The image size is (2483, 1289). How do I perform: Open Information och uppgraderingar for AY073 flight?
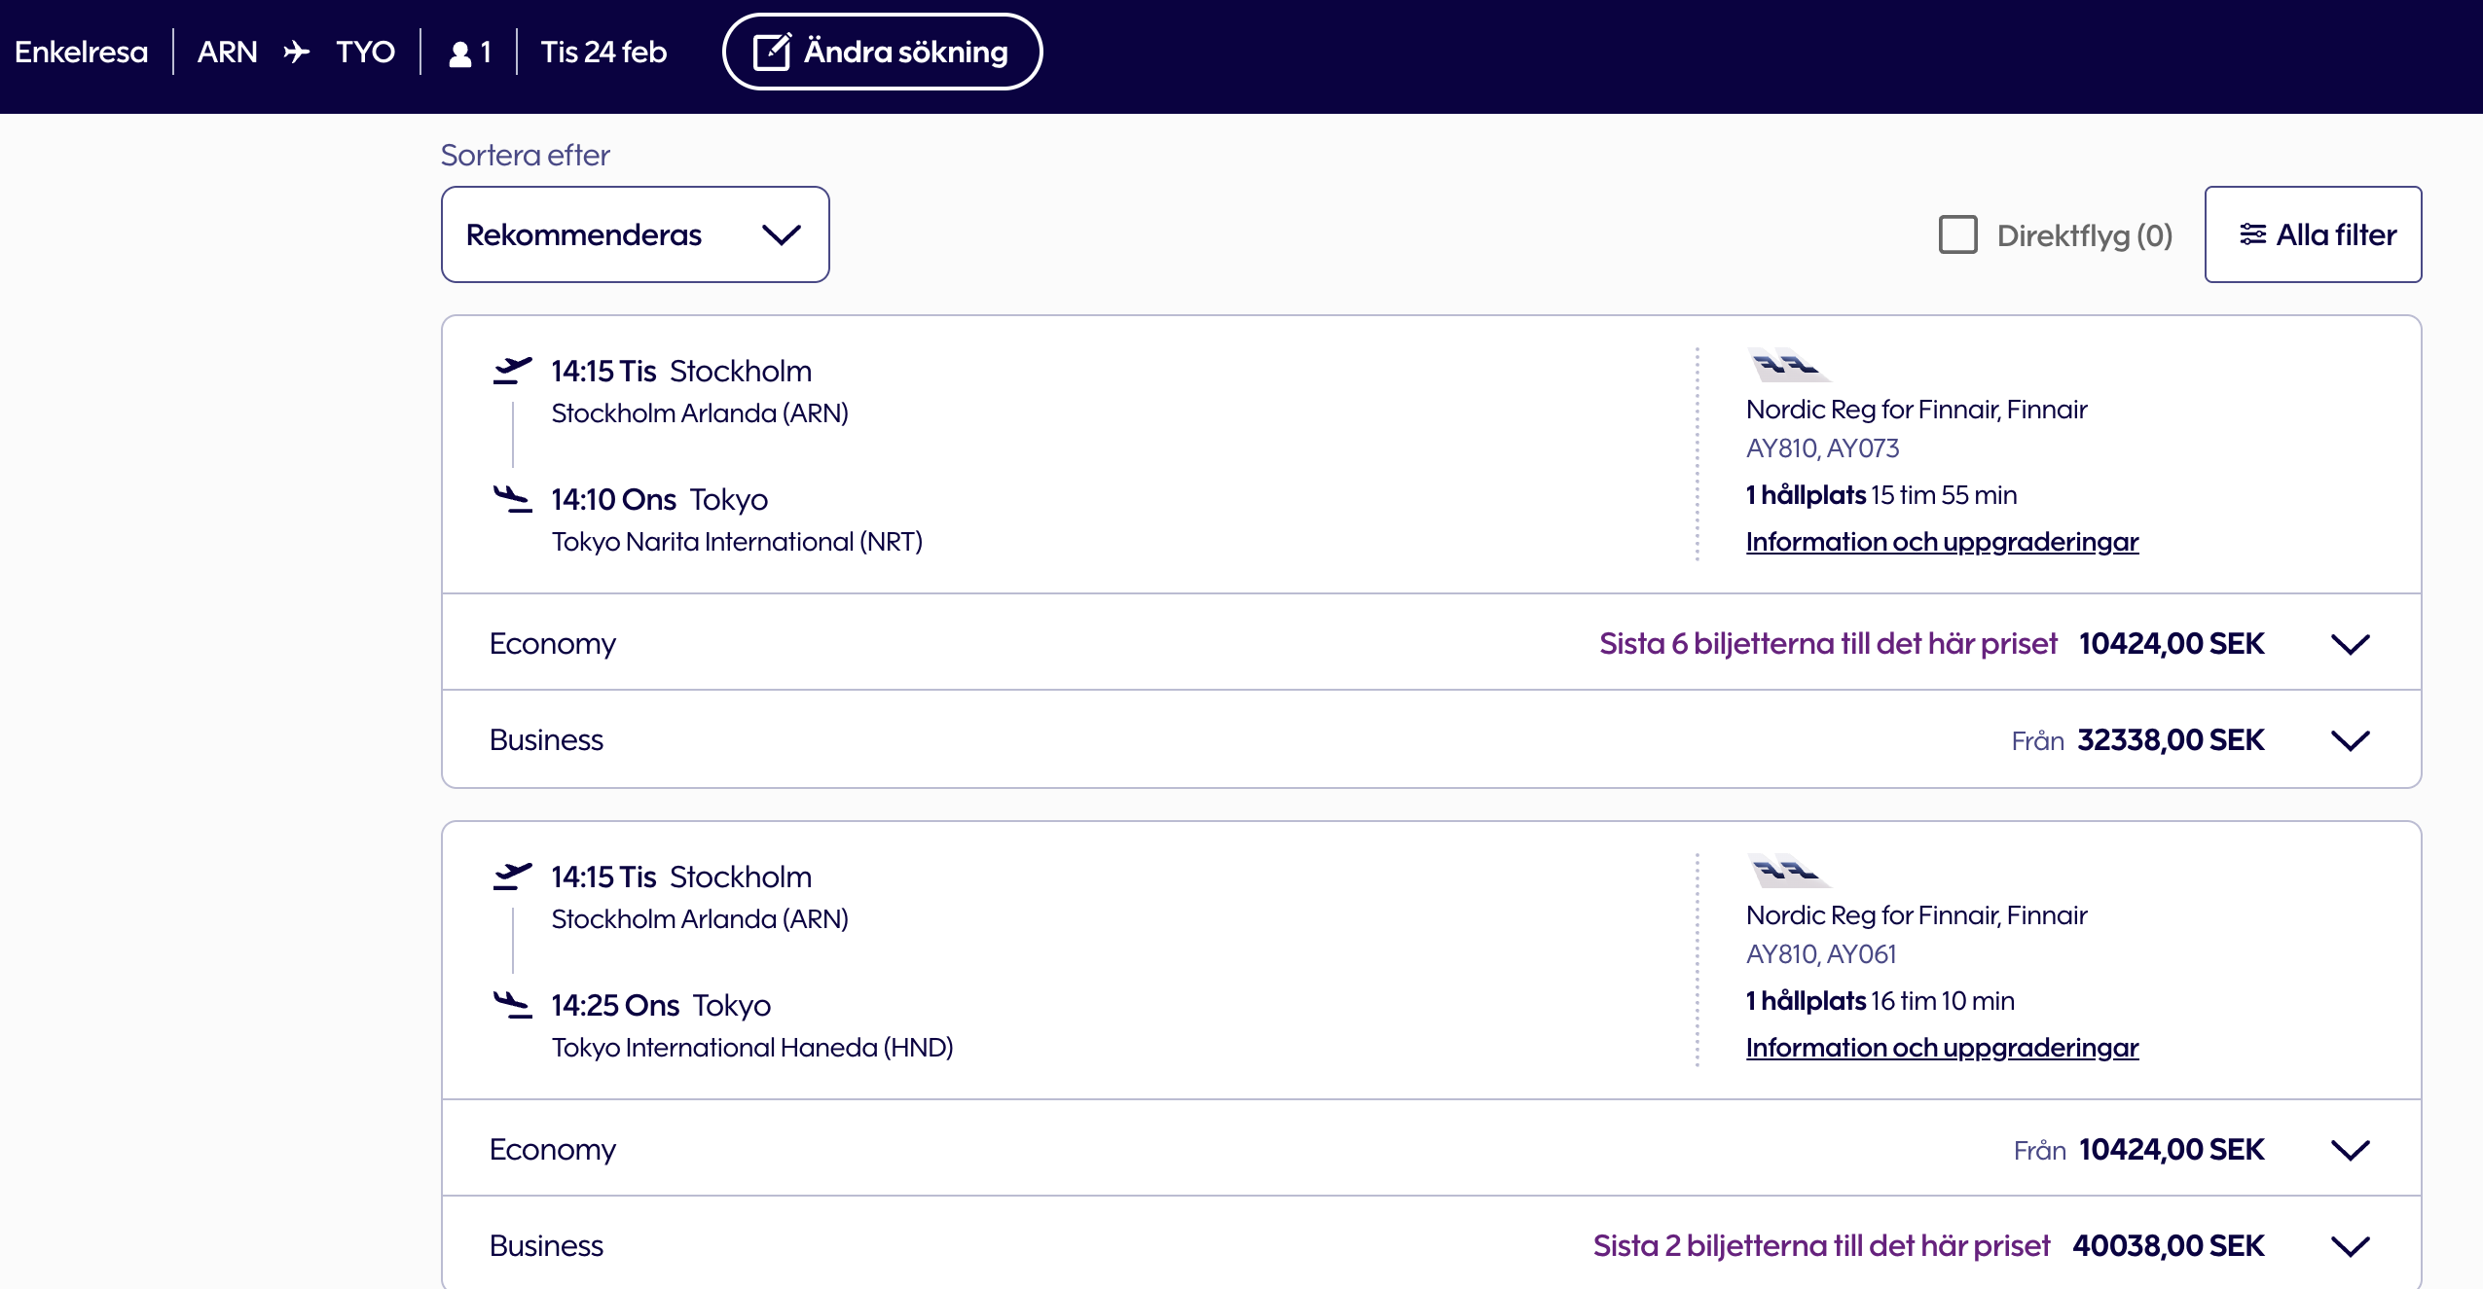(1941, 542)
